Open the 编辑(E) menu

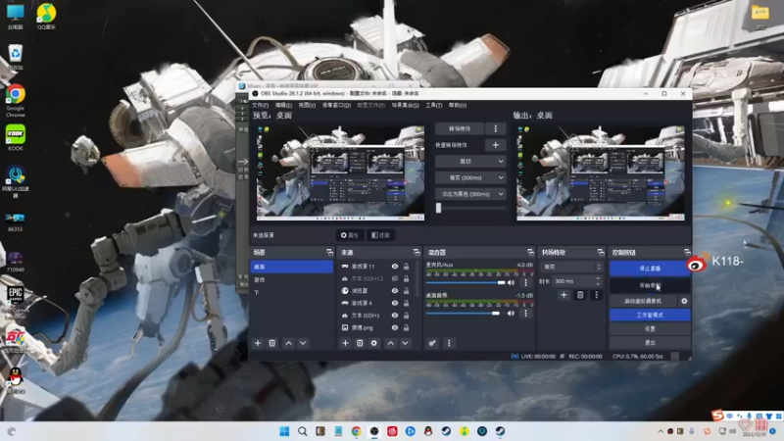point(283,105)
